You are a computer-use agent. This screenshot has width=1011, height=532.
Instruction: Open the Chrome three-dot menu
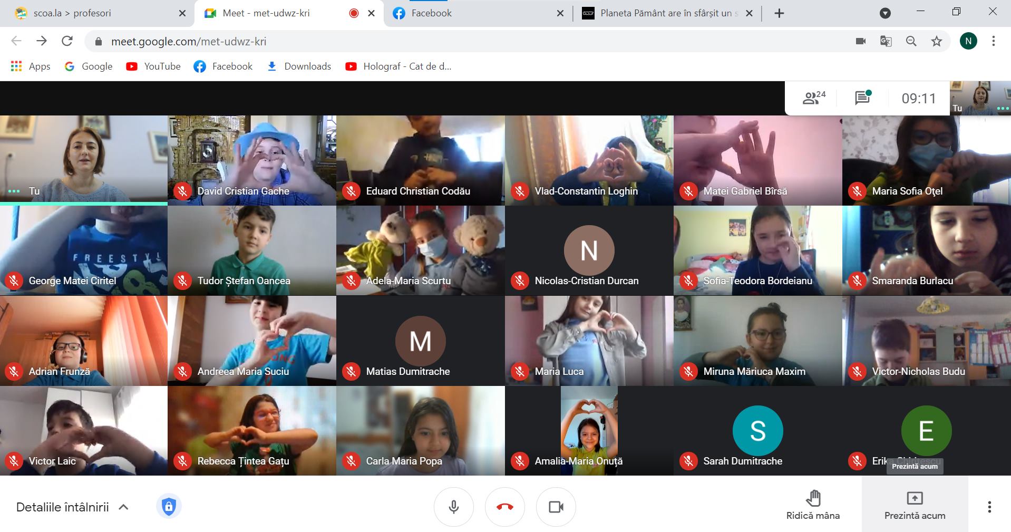993,41
